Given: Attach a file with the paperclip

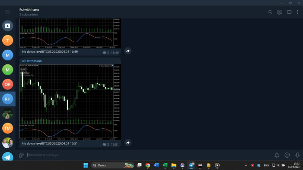Looking at the screenshot, I should click(21, 155).
